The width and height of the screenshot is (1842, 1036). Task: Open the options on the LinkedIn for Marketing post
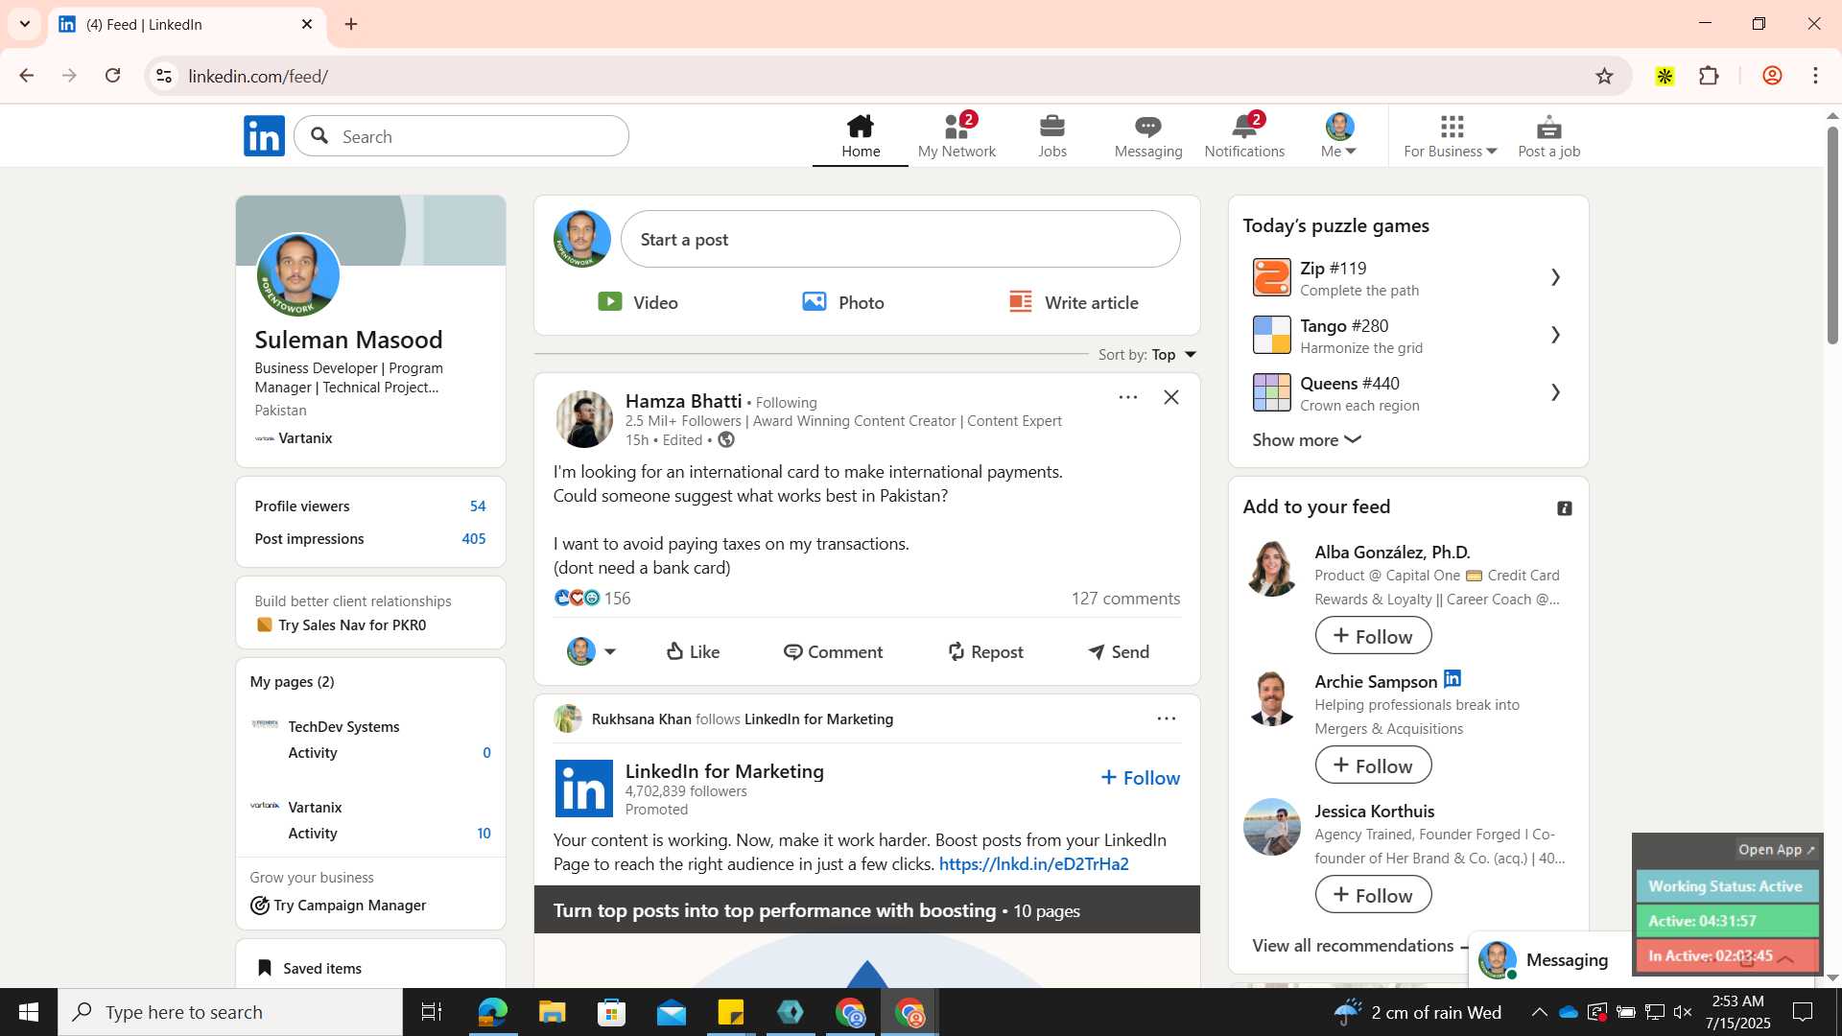click(x=1166, y=718)
